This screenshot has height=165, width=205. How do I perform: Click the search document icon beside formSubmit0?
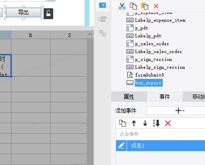(x=130, y=75)
